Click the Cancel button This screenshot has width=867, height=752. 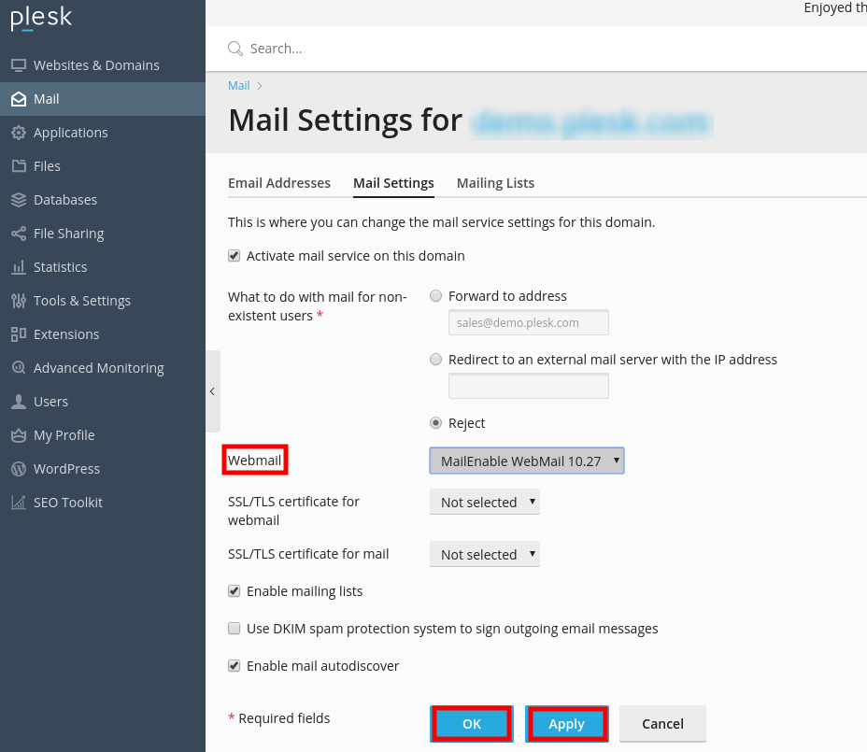(x=663, y=724)
